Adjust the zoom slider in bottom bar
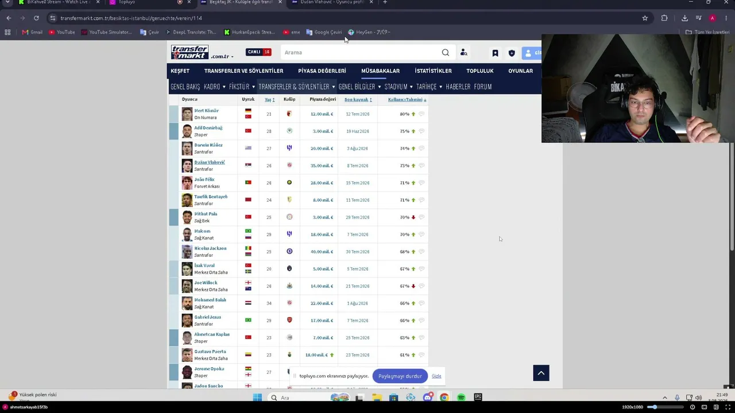 click(x=665, y=407)
